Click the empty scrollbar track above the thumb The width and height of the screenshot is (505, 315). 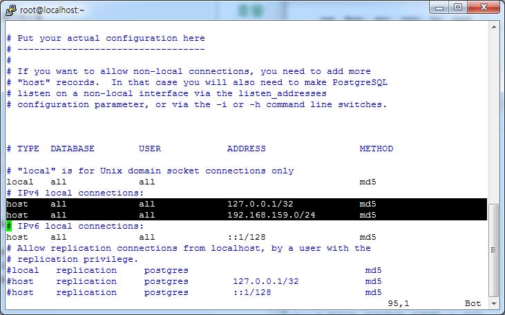493,117
